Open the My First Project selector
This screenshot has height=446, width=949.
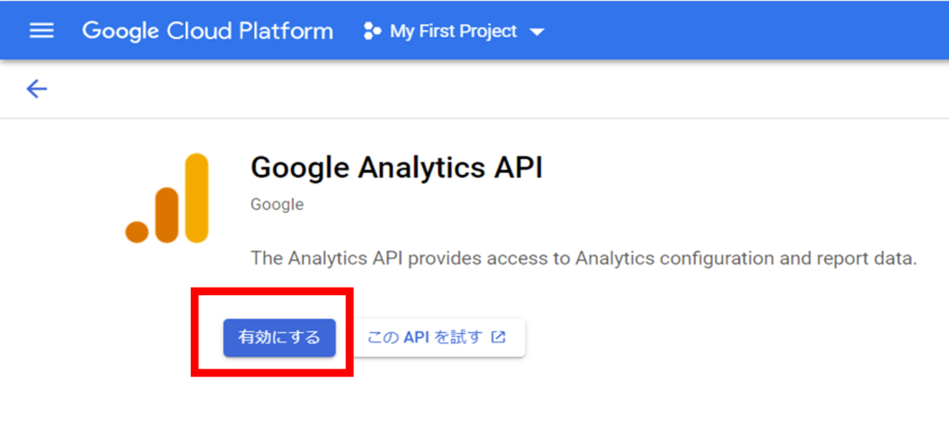[x=453, y=31]
